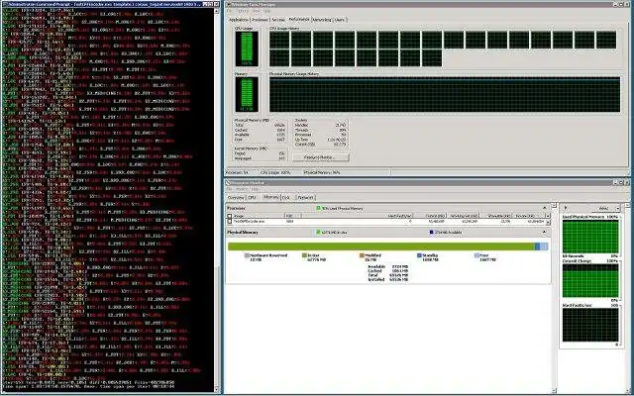Image resolution: width=634 pixels, height=396 pixels.
Task: Click the Resource Monitor button
Action: [x=321, y=157]
